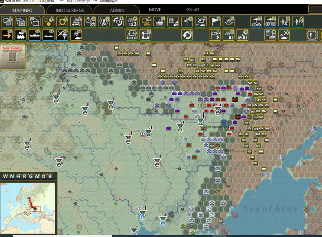Select the Move mode arrow (F1)
The height and width of the screenshot is (237, 322).
(7, 35)
